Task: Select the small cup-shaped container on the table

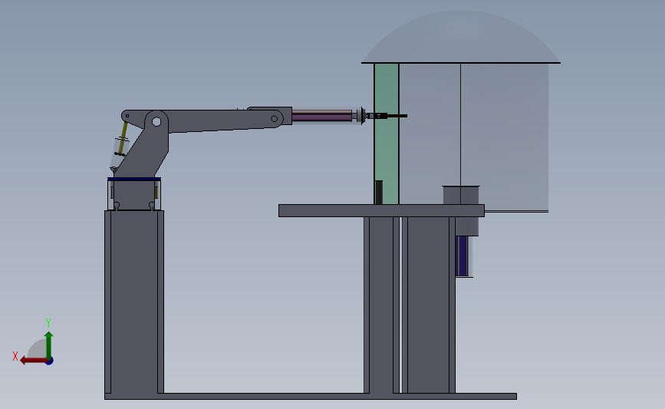Action: pyautogui.click(x=461, y=195)
